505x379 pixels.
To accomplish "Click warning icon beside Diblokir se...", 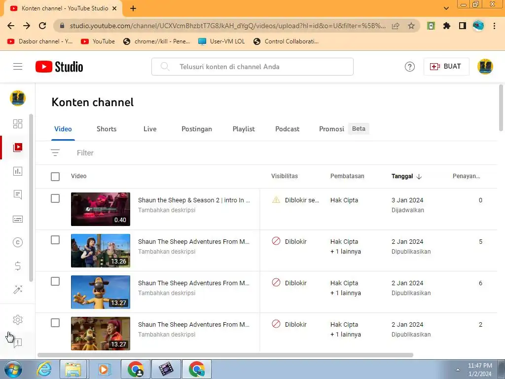I will coord(276,200).
